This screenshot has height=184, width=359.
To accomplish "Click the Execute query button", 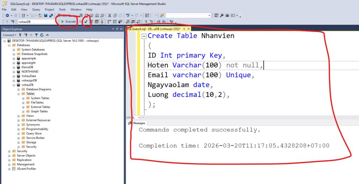I will point(68,22).
